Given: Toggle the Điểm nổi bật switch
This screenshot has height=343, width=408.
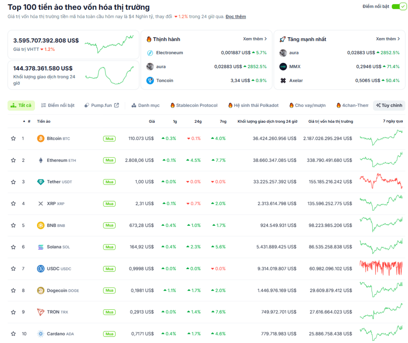Looking at the screenshot, I should [x=399, y=7].
